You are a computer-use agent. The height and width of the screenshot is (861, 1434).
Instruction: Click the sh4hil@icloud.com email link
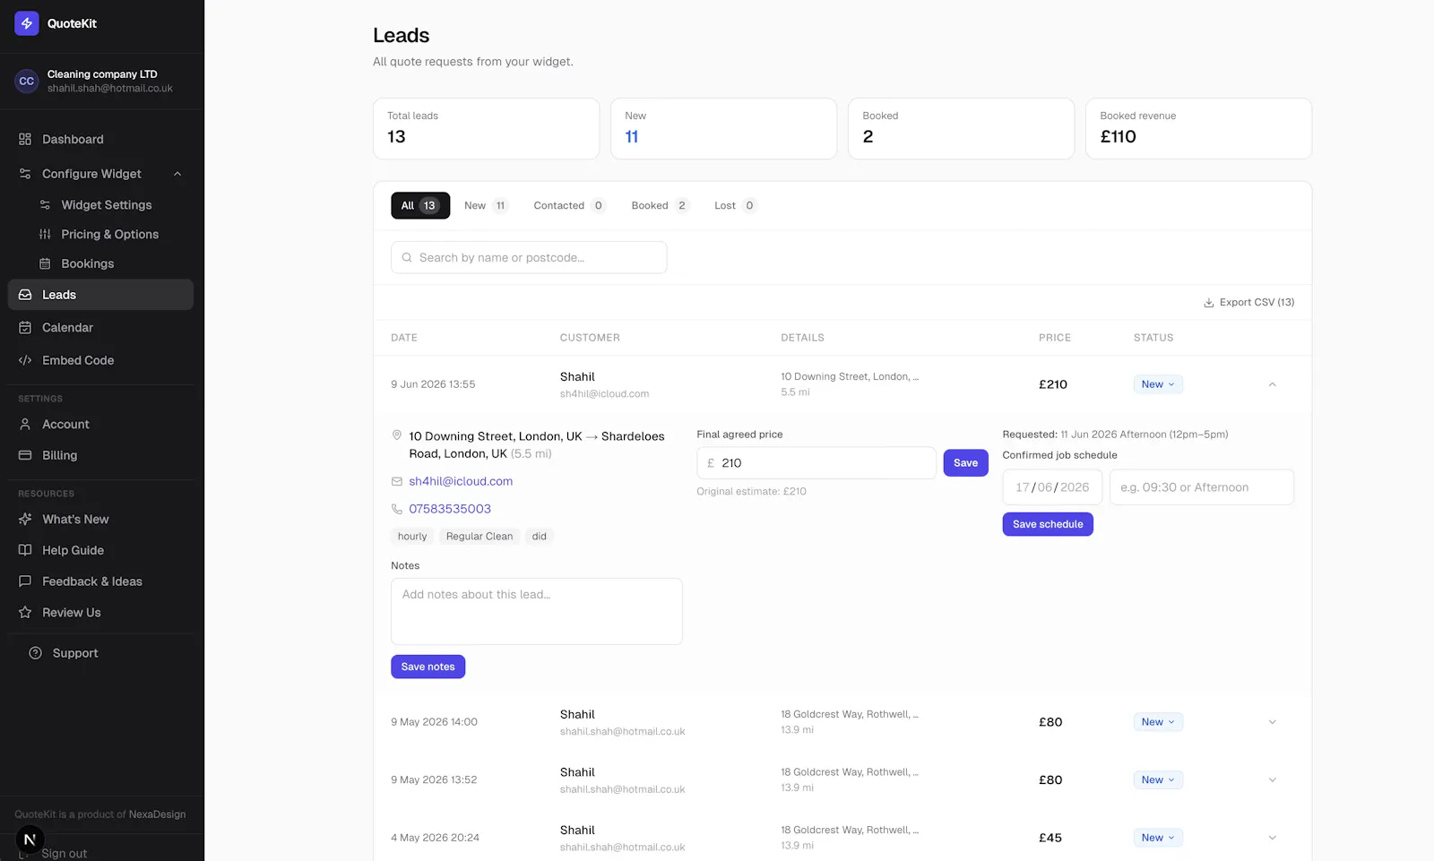(x=461, y=481)
